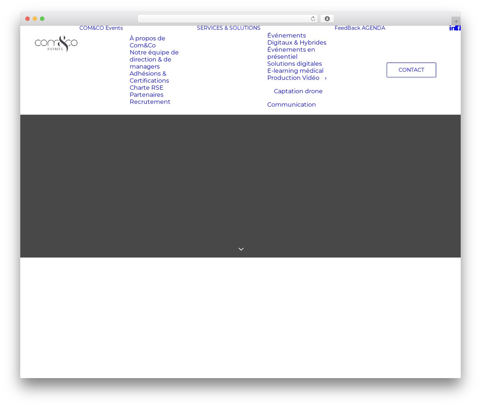Screen dimensions: 481x407
Task: Open the COM&CO Events menu
Action: click(101, 28)
